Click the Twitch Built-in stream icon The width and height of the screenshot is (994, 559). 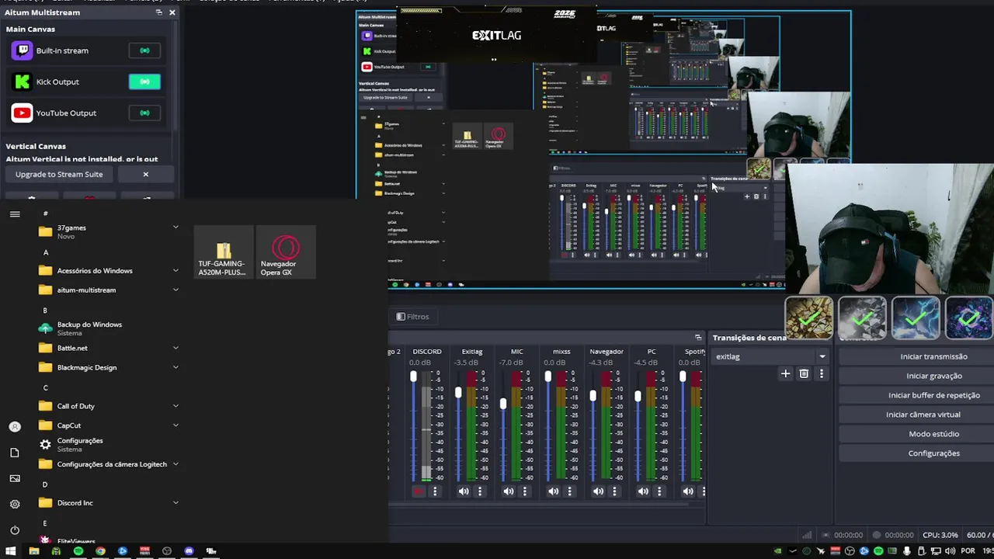point(23,50)
